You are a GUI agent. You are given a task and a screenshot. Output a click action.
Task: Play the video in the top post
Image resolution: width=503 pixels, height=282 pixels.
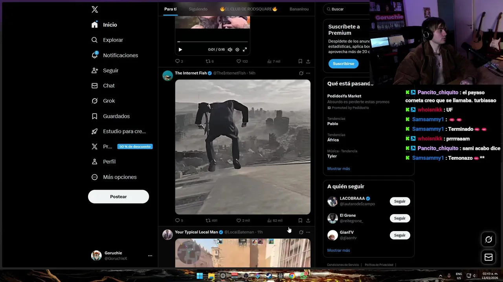pos(180,50)
